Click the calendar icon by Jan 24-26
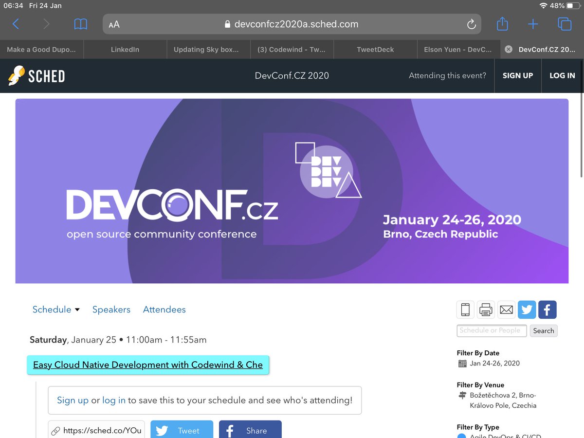The image size is (584, 438). click(x=462, y=364)
